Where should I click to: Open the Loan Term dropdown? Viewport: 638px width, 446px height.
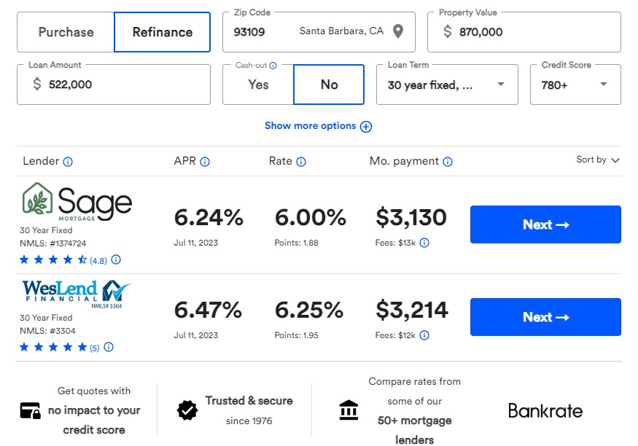[x=447, y=85]
